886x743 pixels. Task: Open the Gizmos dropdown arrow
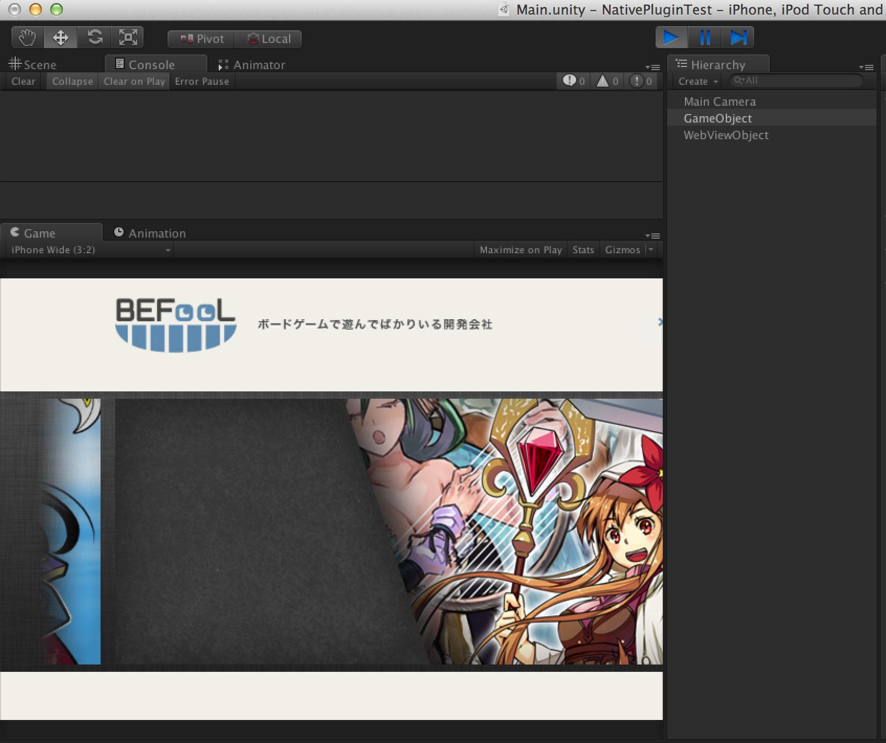click(651, 250)
